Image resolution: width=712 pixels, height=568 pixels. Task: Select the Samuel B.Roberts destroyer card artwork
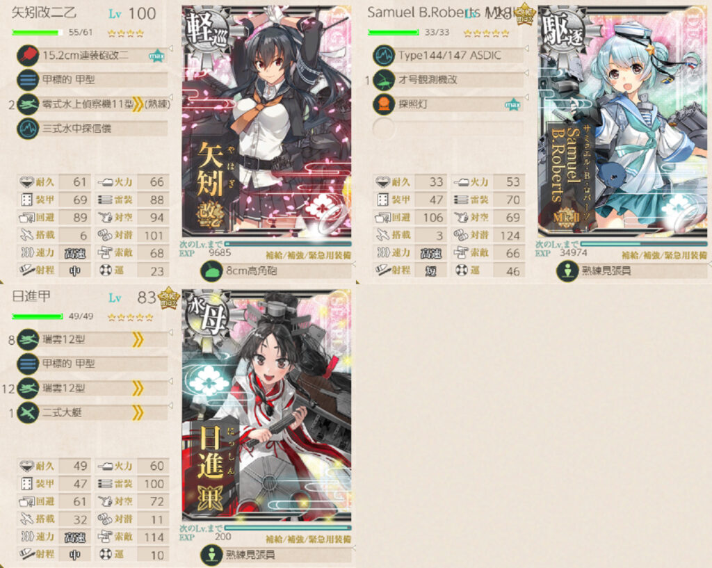click(622, 121)
